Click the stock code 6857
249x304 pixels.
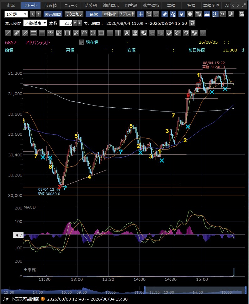click(x=11, y=42)
